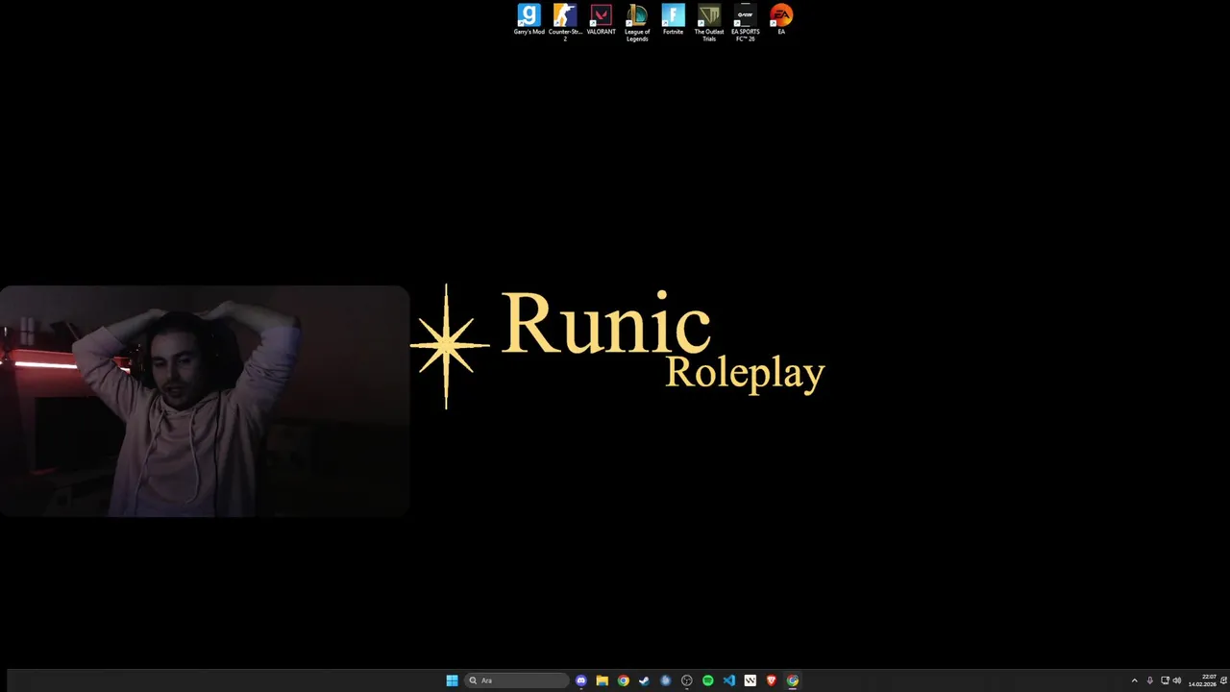Open the Garry's Mod desktop shortcut

(529, 19)
